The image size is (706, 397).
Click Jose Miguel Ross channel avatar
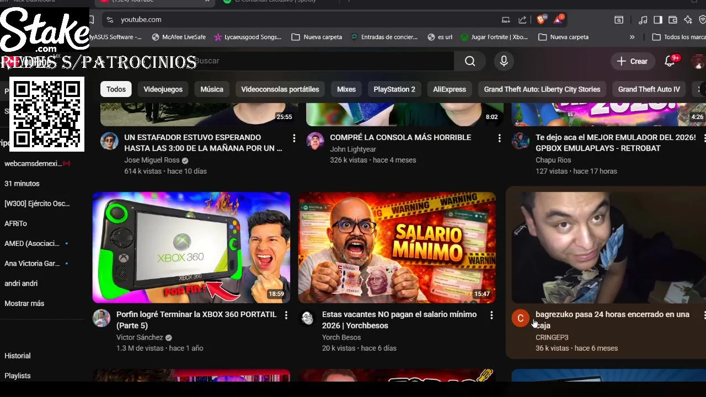109,141
